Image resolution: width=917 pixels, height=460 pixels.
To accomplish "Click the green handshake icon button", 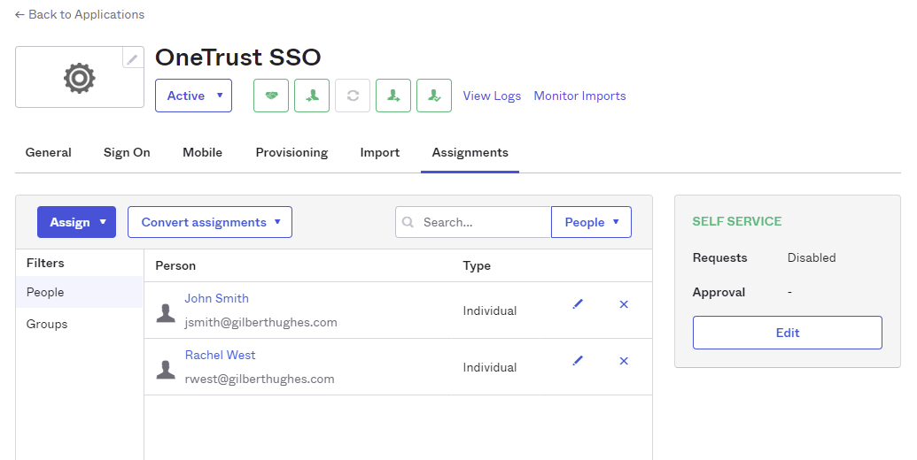I will (271, 96).
